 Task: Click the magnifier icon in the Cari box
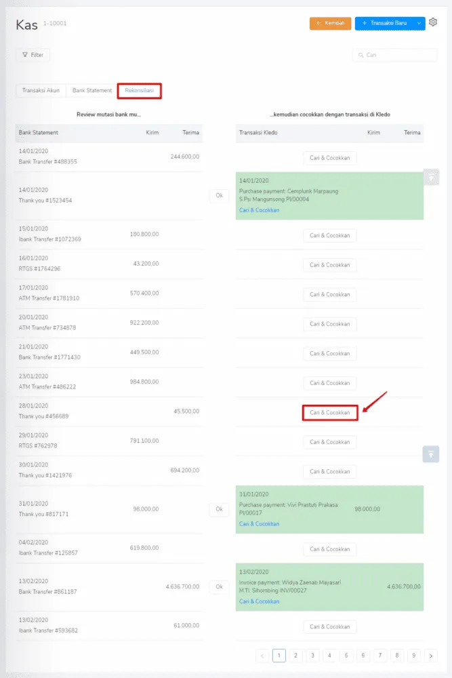361,55
